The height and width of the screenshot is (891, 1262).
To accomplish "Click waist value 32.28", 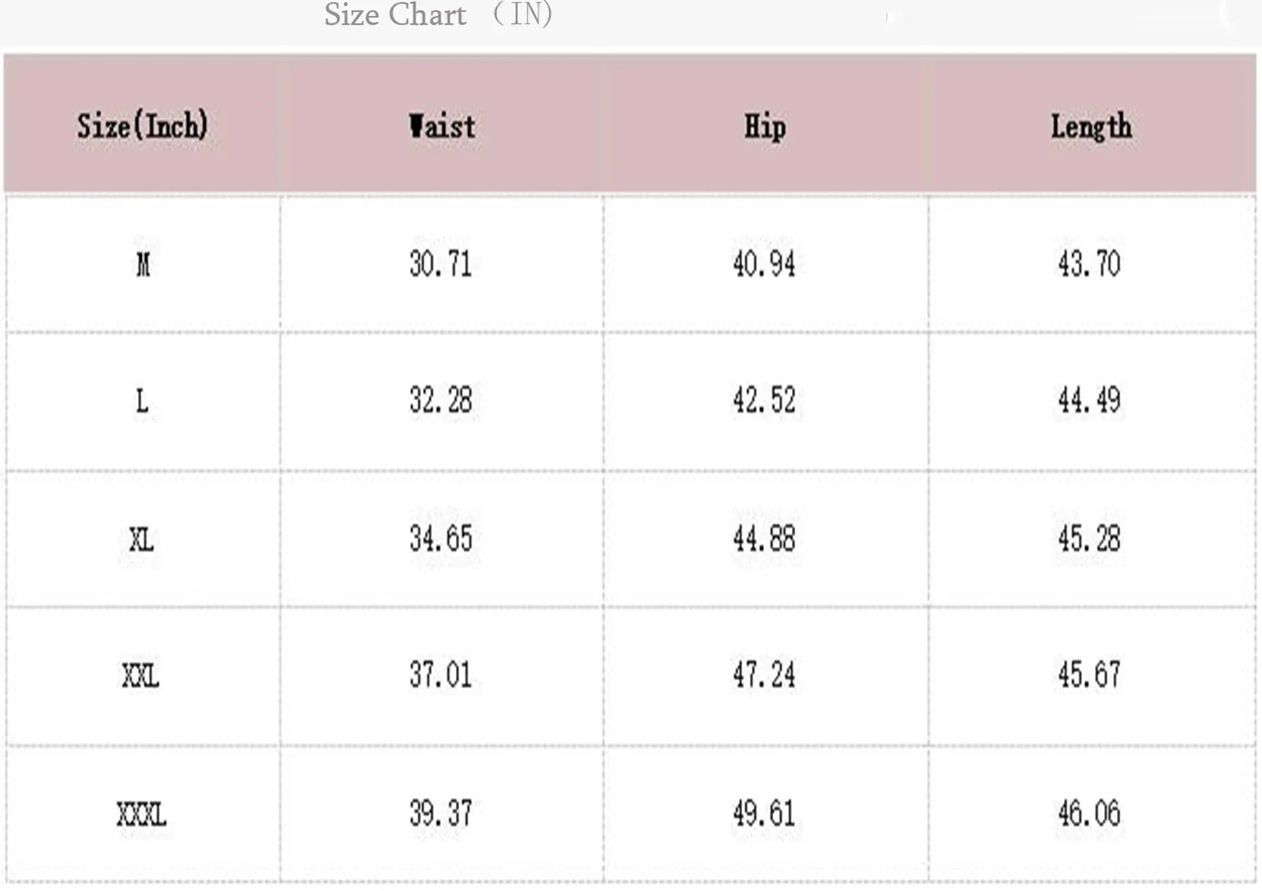I will point(441,400).
